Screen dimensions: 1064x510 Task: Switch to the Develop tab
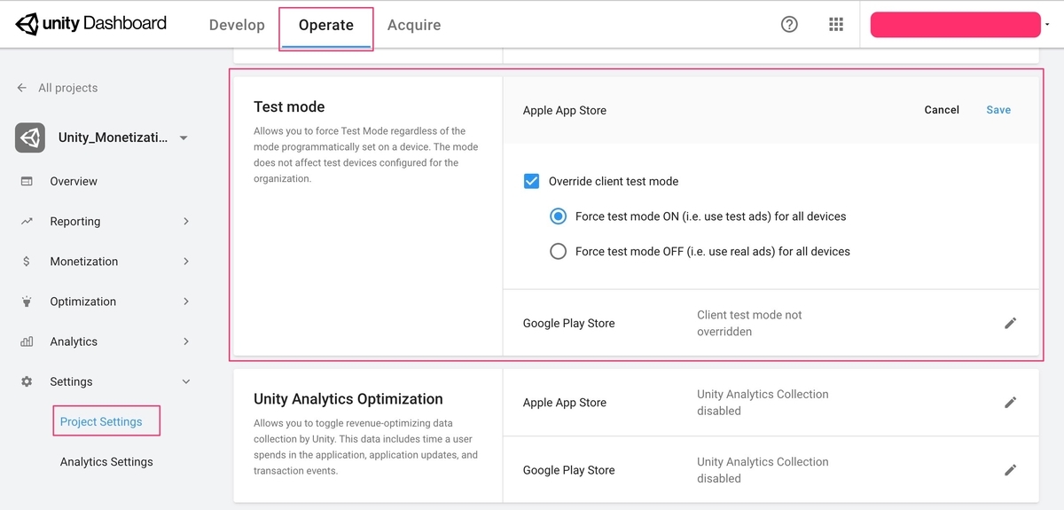pos(237,25)
